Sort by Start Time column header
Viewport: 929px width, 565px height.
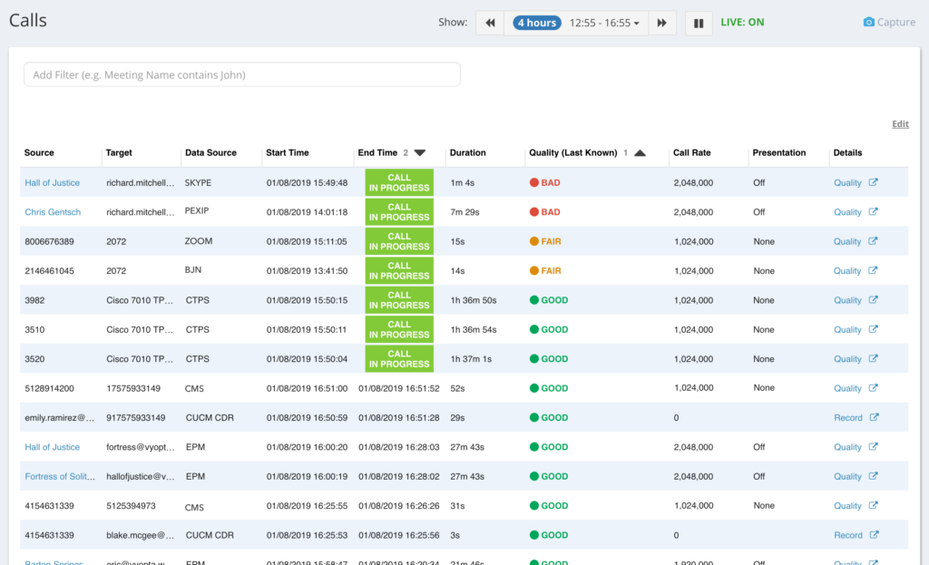[288, 153]
